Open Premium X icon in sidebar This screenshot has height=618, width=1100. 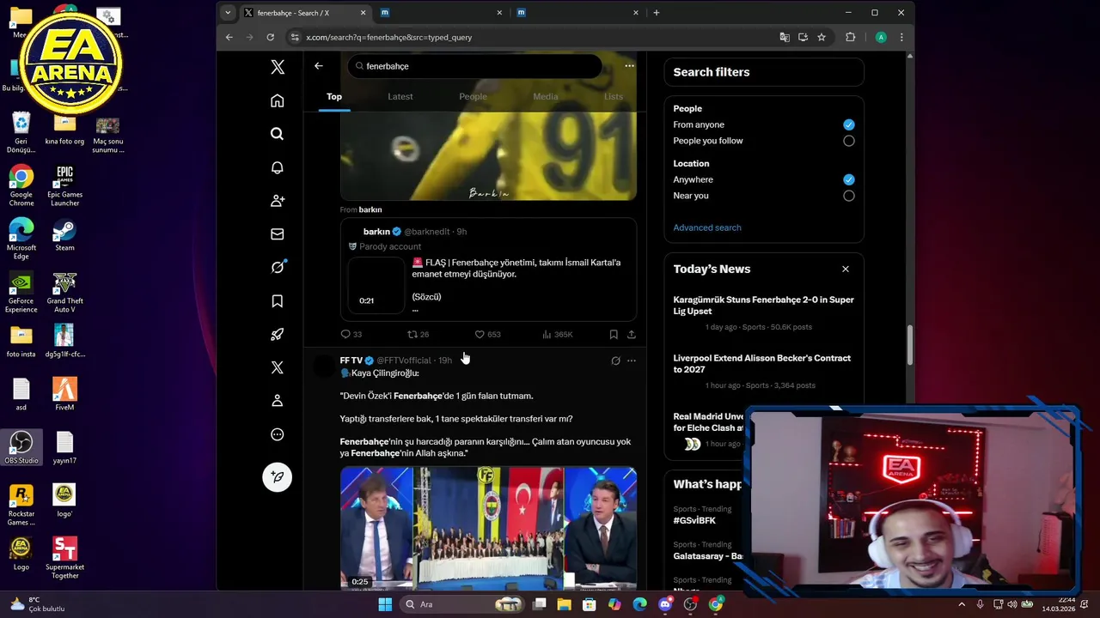pyautogui.click(x=277, y=367)
